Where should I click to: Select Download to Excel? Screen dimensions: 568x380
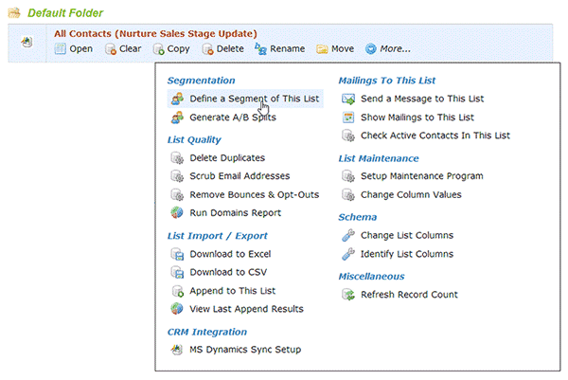221,254
